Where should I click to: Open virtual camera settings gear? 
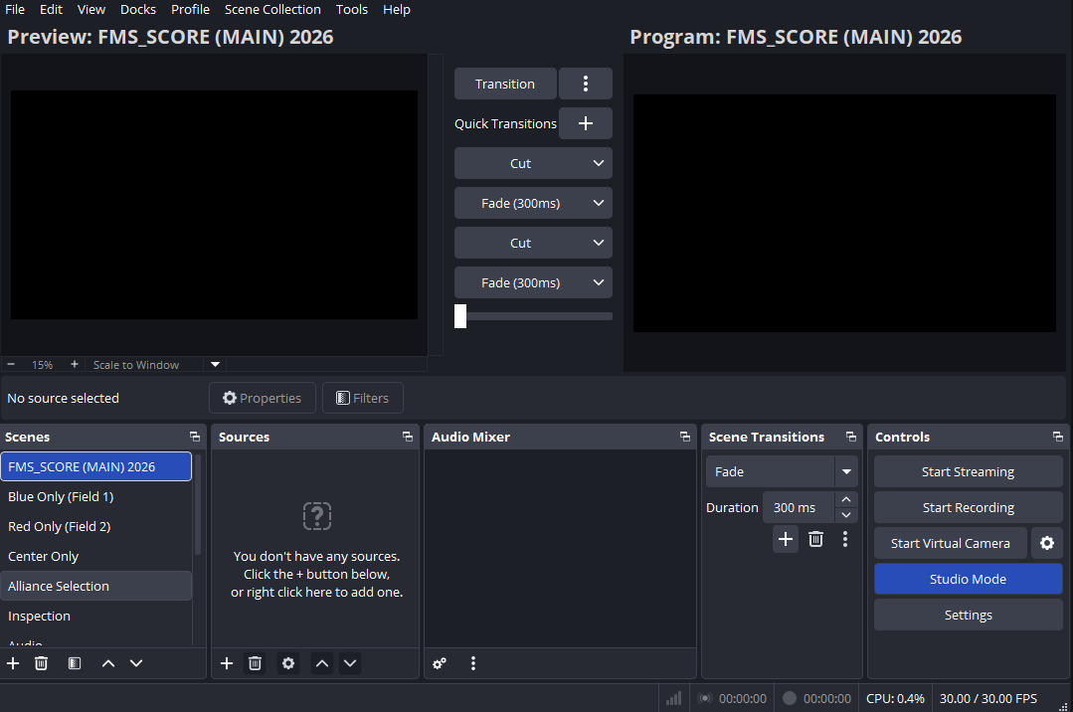coord(1047,543)
